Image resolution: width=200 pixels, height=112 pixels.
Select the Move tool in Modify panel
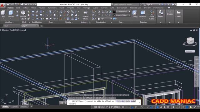(68, 12)
